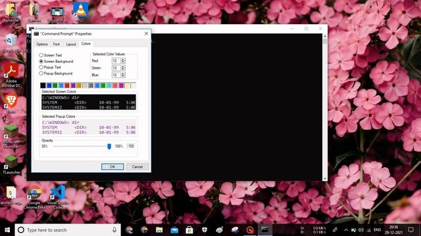The width and height of the screenshot is (421, 236).
Task: Click the ENG language indicator
Action: click(377, 230)
